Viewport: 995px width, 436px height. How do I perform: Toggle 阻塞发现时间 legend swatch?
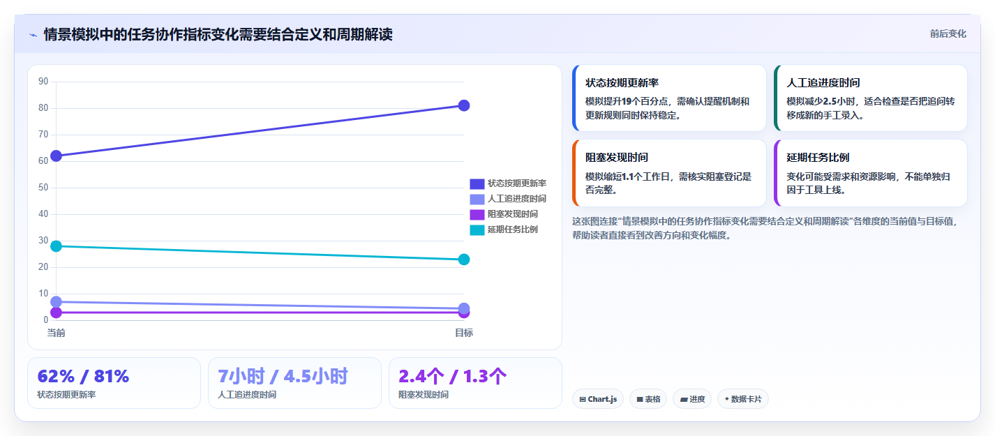[x=477, y=214]
